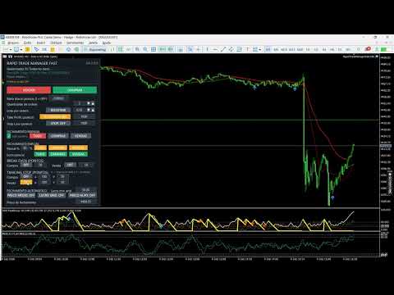Toggle the Algo Trading toolbar button
The width and height of the screenshot is (394, 295).
pyautogui.click(x=94, y=49)
